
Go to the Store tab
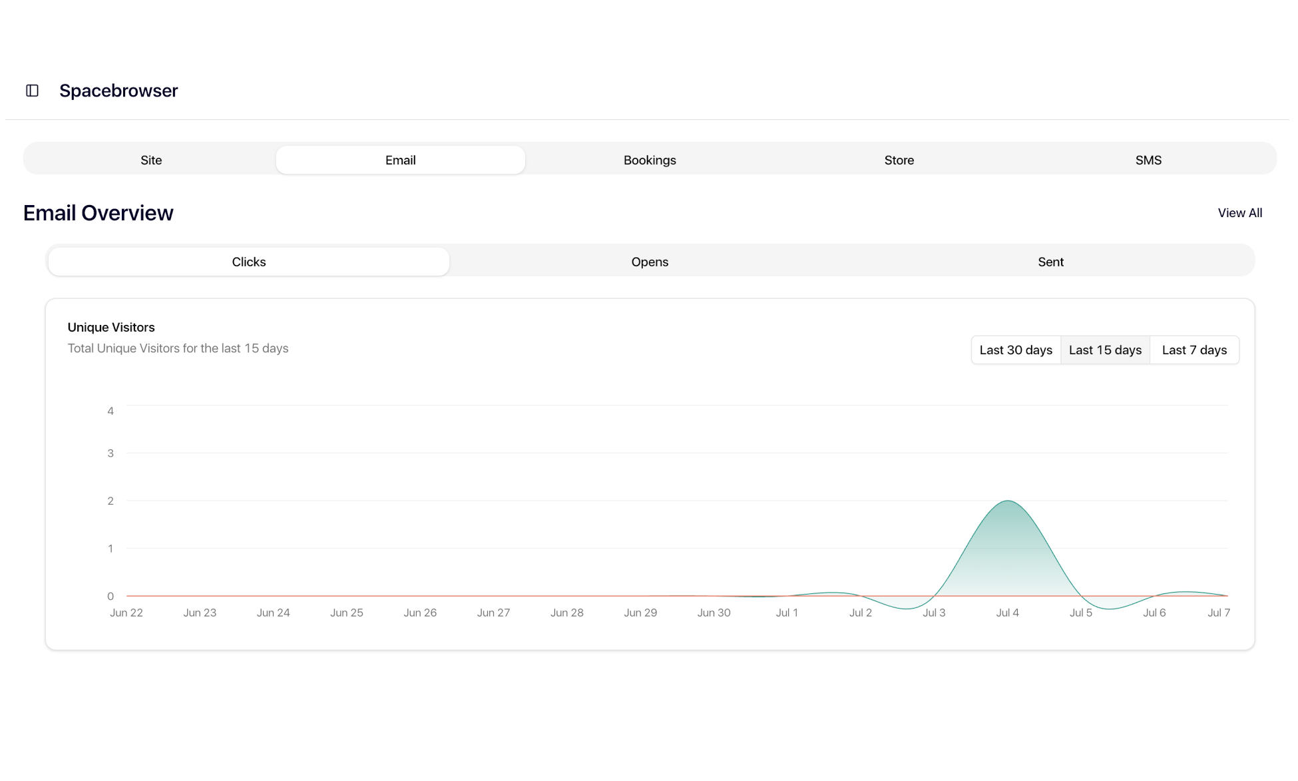(x=899, y=160)
